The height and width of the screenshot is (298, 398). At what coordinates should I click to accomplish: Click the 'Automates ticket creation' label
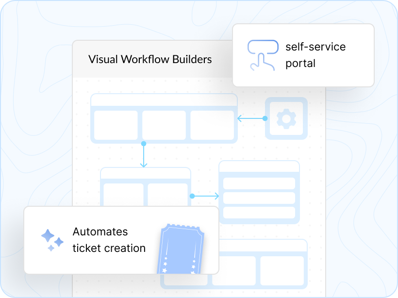click(109, 240)
